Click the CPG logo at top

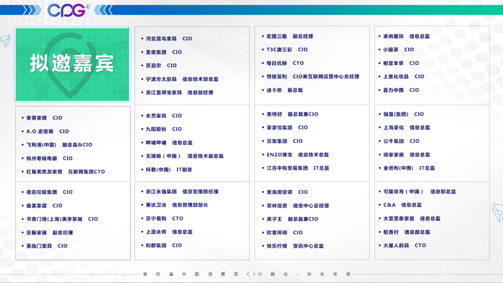point(68,10)
